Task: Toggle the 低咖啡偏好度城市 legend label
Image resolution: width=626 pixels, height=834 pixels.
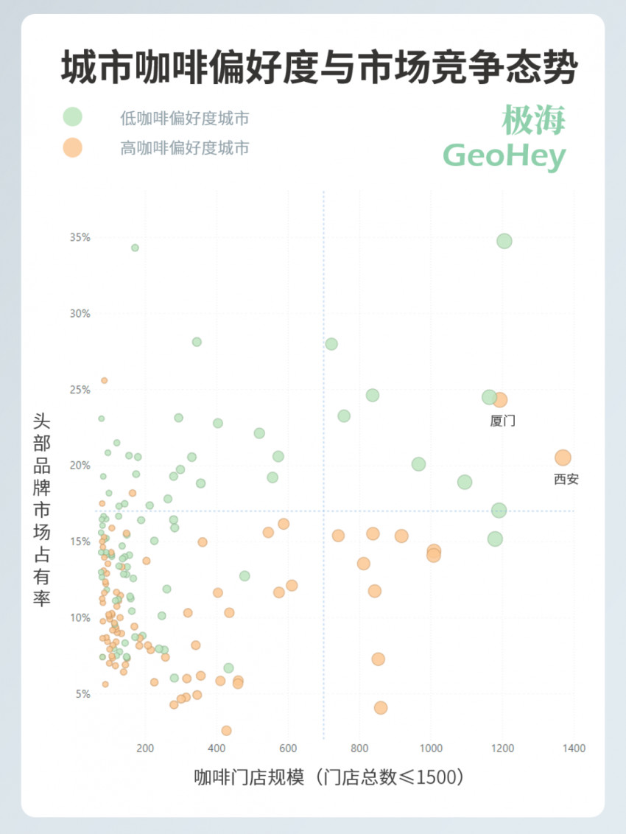Action: (184, 118)
